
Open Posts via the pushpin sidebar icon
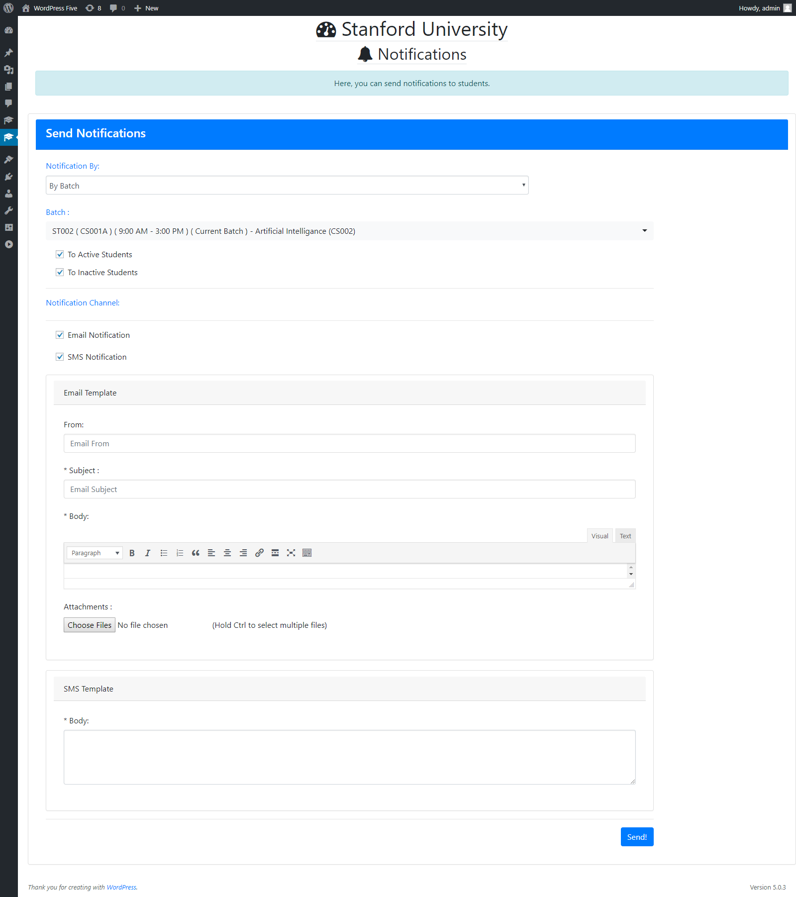(x=8, y=53)
